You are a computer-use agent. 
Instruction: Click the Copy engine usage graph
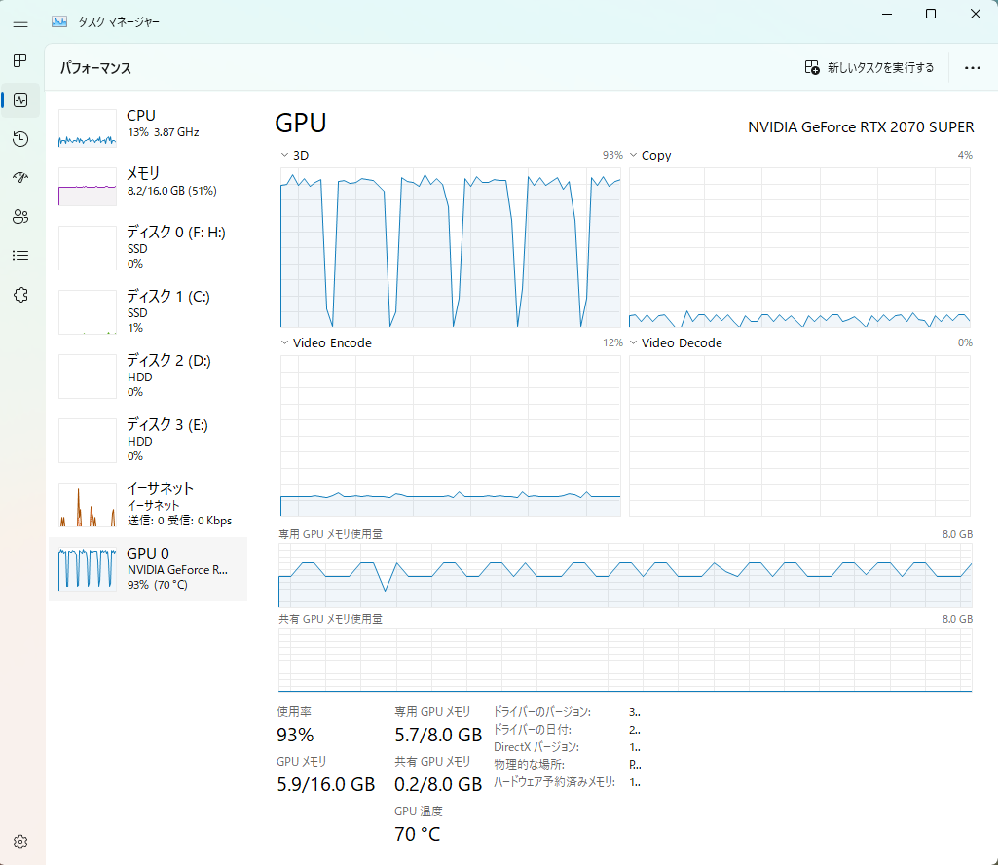[799, 247]
